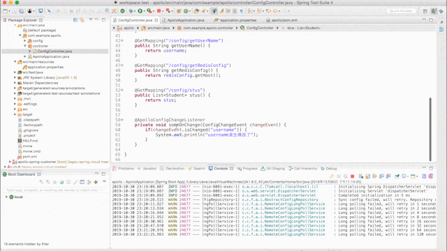Expand the JRE System Library node
Viewport: 447px width, 251px height.
[x=15, y=77]
